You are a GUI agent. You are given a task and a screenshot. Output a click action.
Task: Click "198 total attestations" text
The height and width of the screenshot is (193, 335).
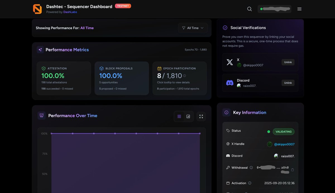54,83
